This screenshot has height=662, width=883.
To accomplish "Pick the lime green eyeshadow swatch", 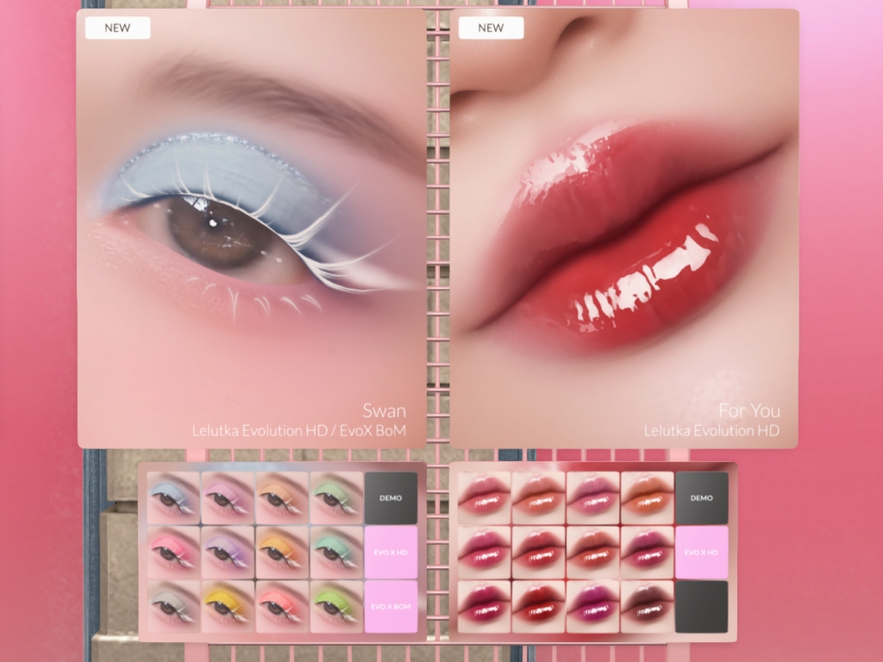I will [336, 607].
